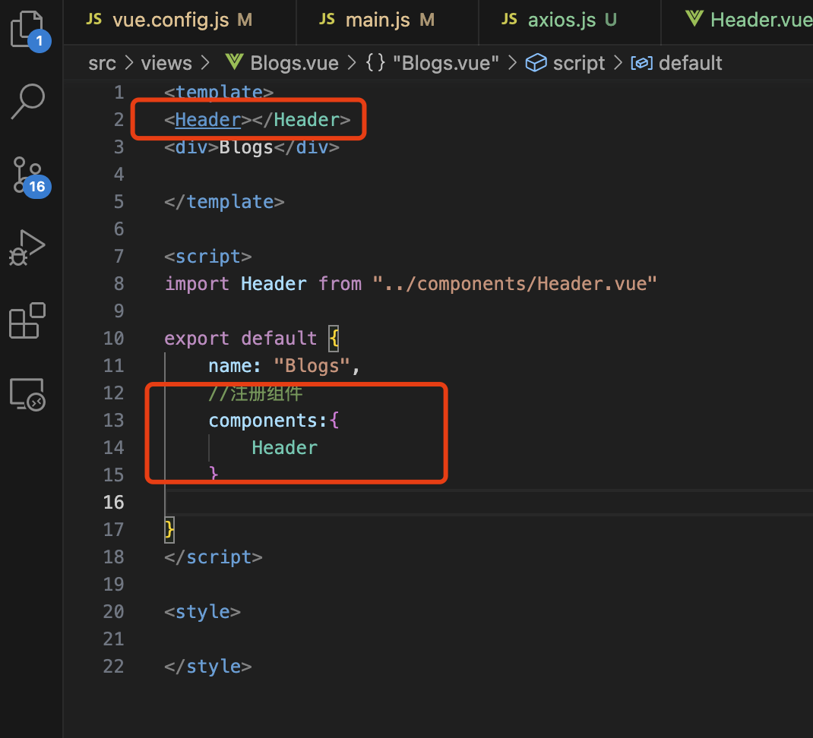Open the Search view icon
Image resolution: width=813 pixels, height=738 pixels.
(28, 100)
